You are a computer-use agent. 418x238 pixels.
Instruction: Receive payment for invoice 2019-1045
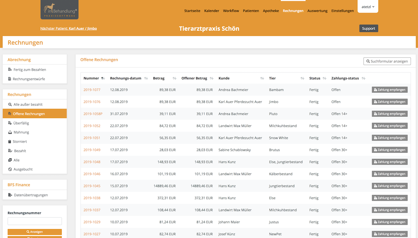click(390, 186)
